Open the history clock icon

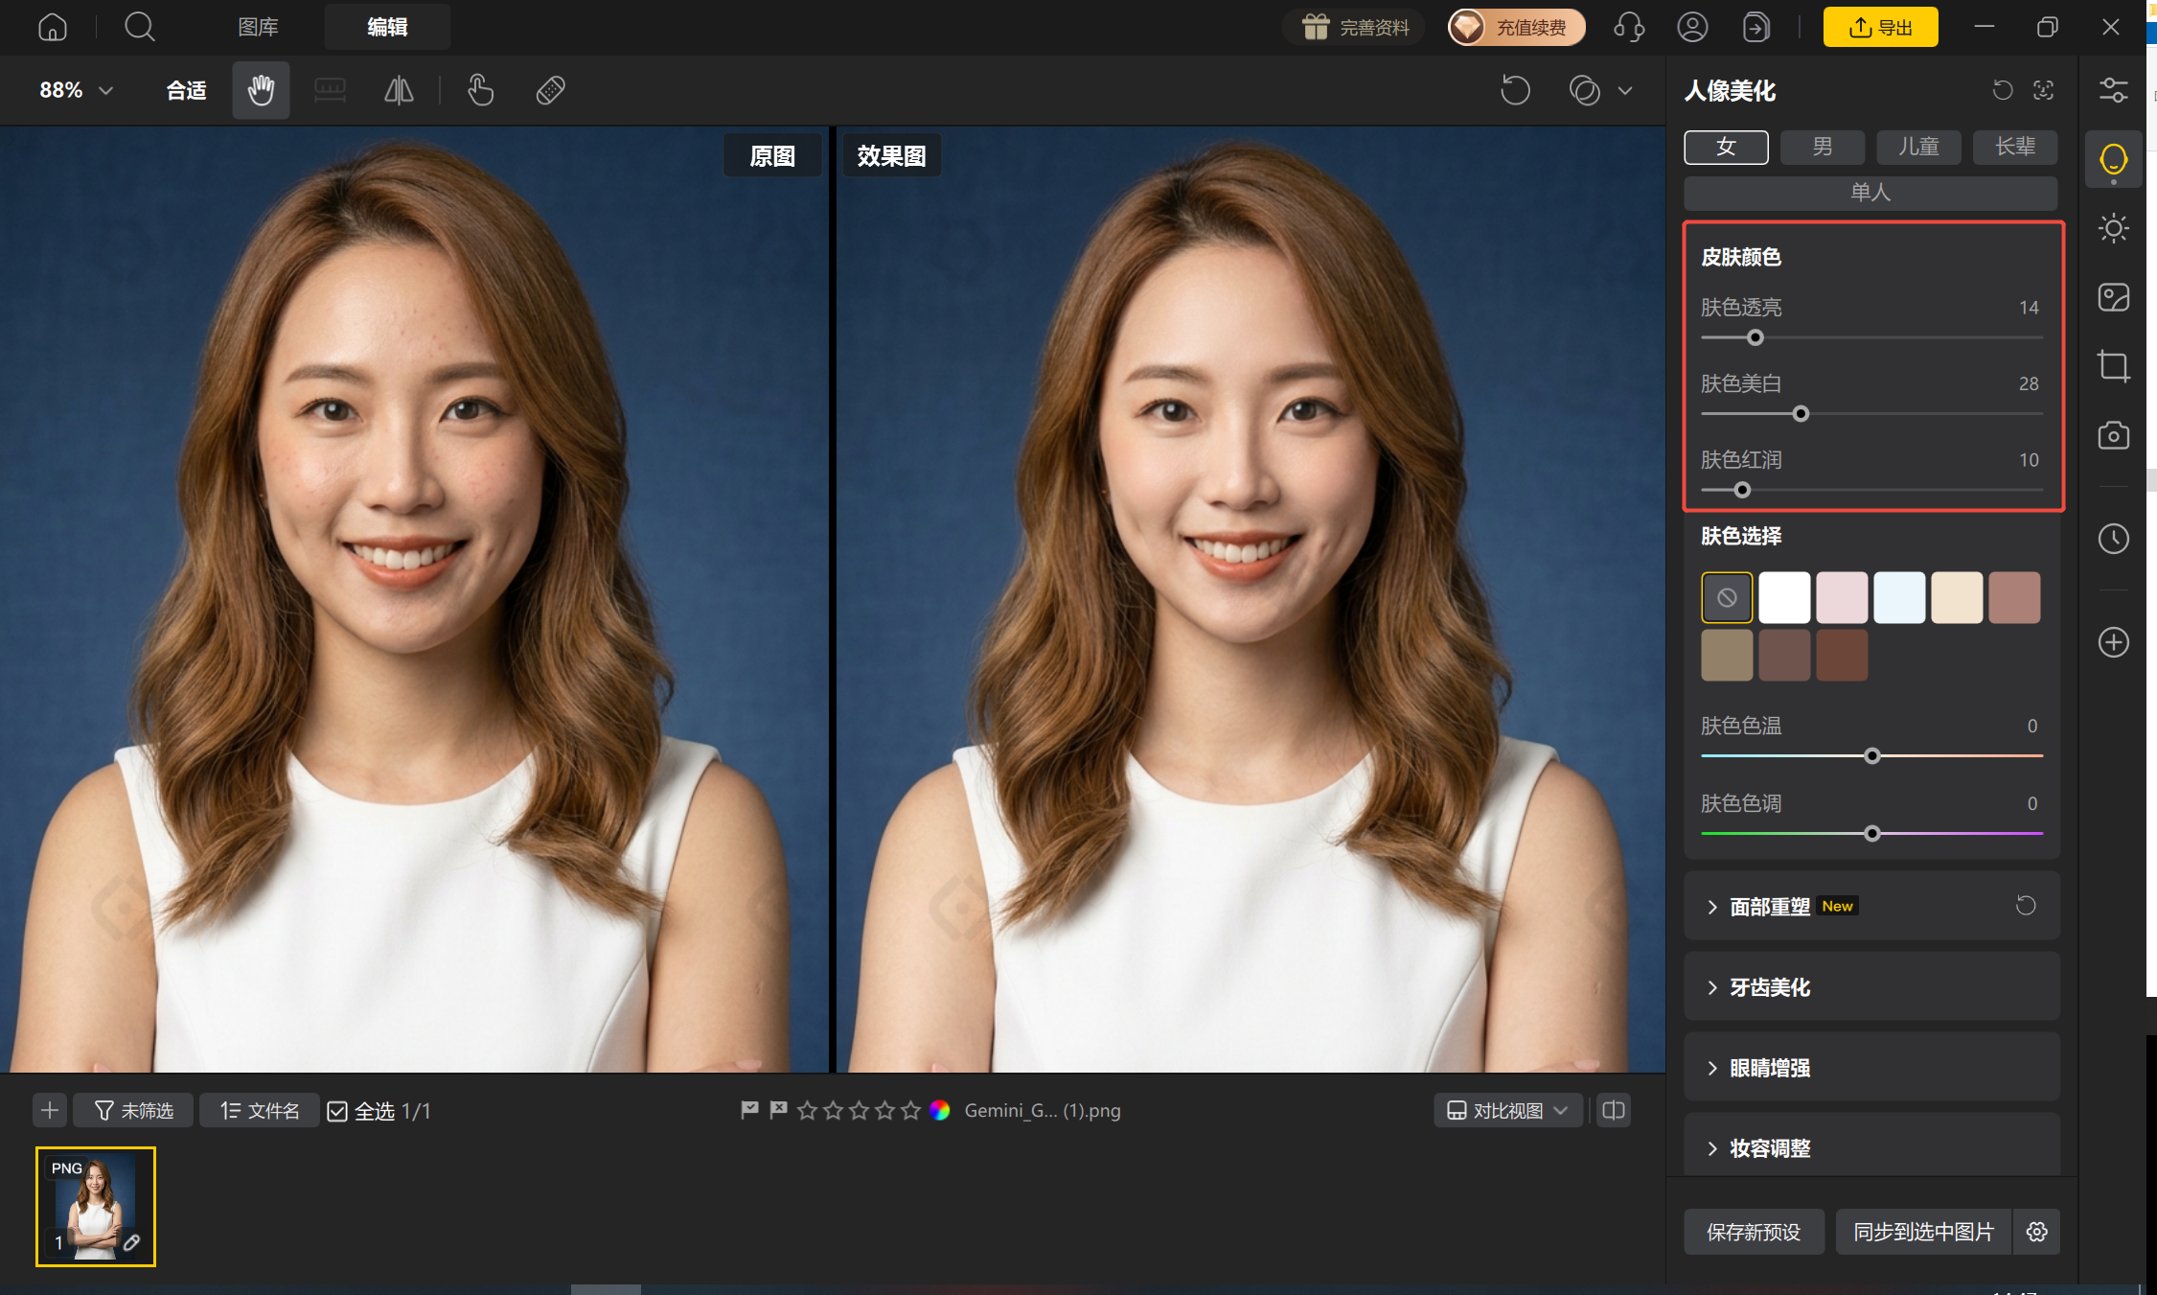tap(2113, 539)
